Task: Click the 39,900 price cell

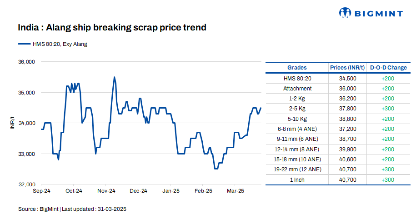Action: [x=347, y=149]
